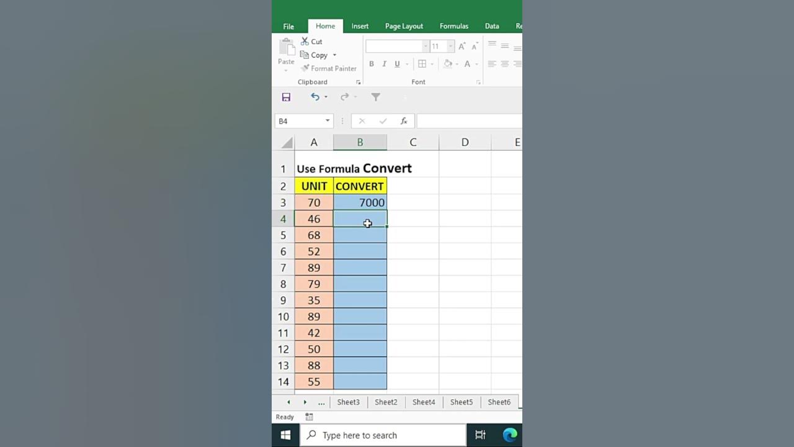
Task: Decrease font size icon
Action: pos(475,47)
